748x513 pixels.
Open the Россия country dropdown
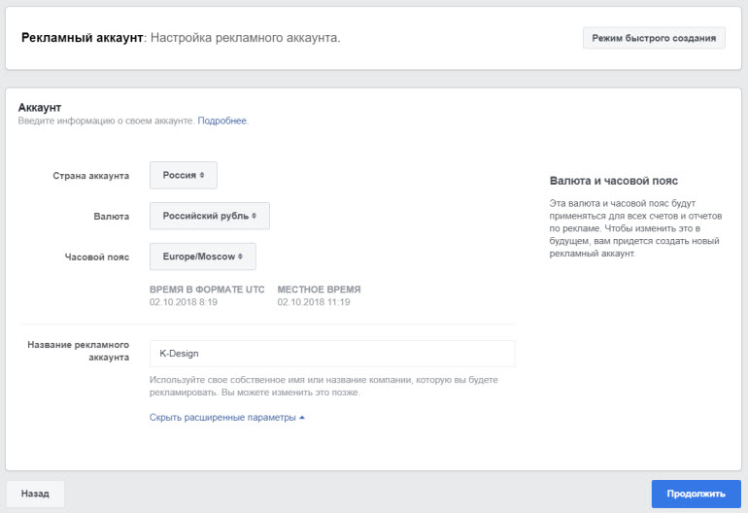183,175
